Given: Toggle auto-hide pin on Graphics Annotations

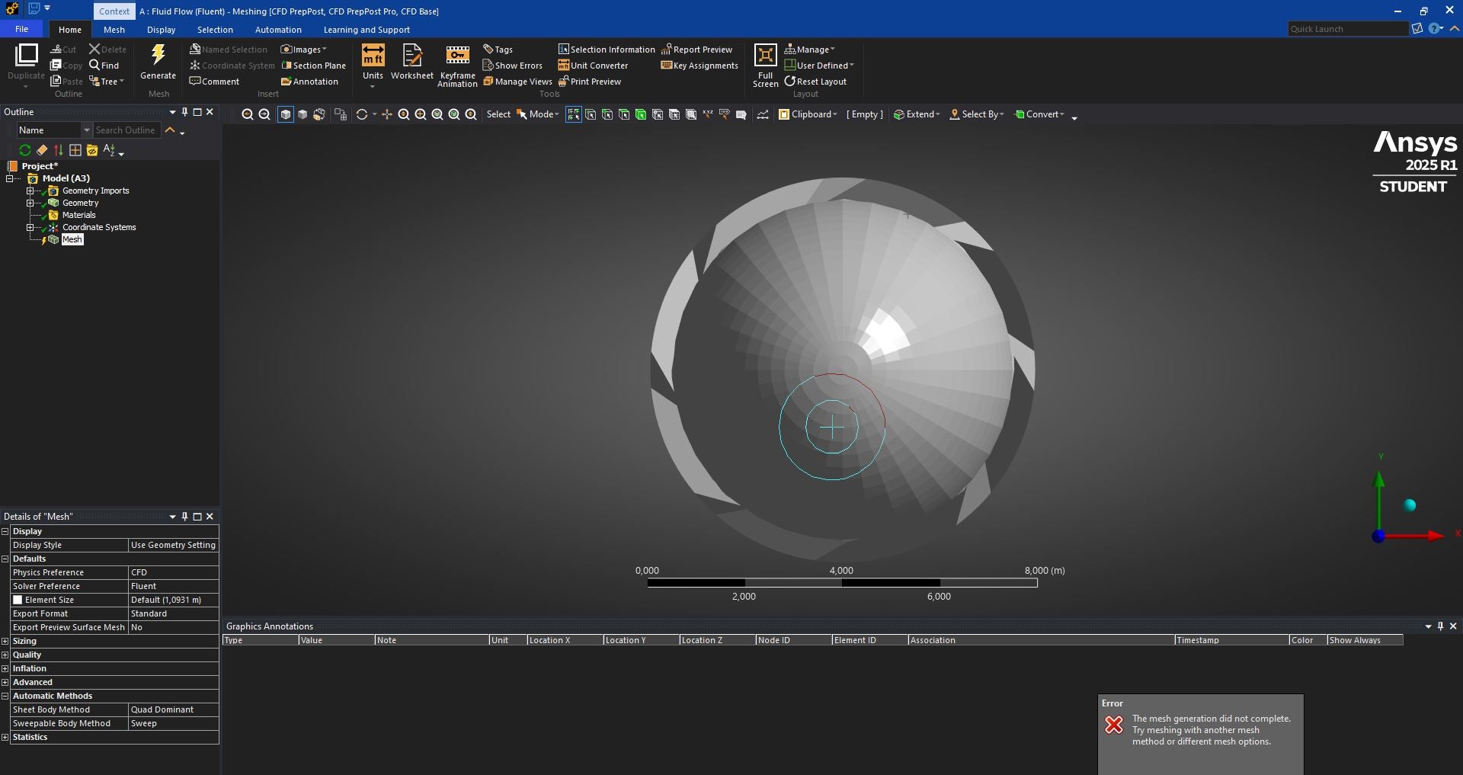Looking at the screenshot, I should coord(1440,626).
